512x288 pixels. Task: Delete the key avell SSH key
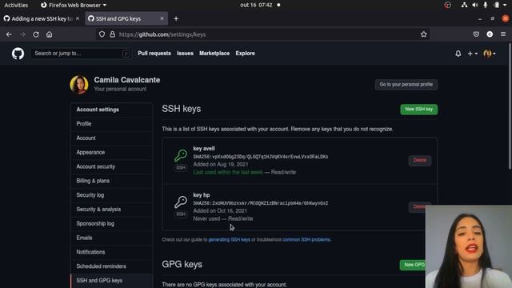point(419,160)
